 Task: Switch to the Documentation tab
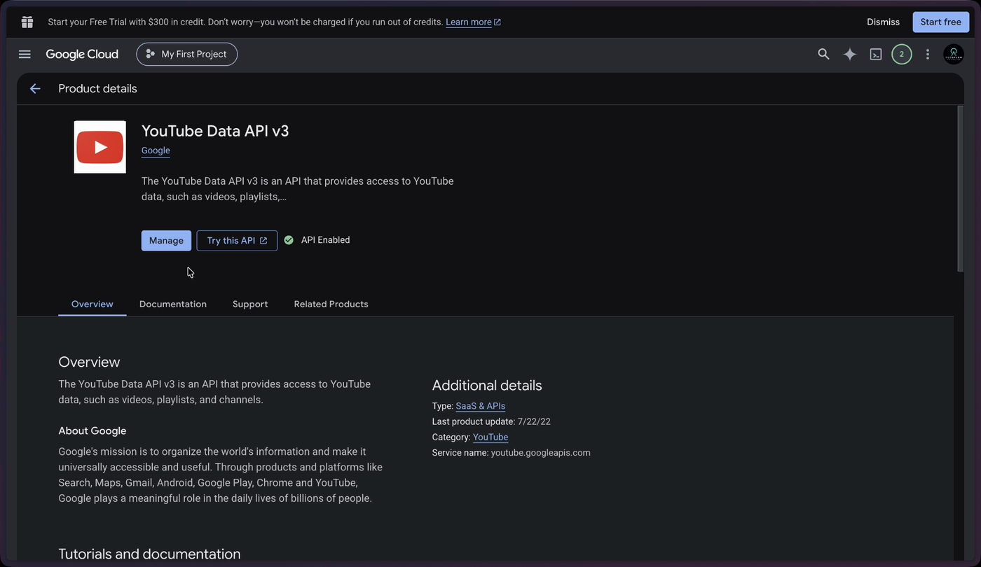(x=173, y=304)
